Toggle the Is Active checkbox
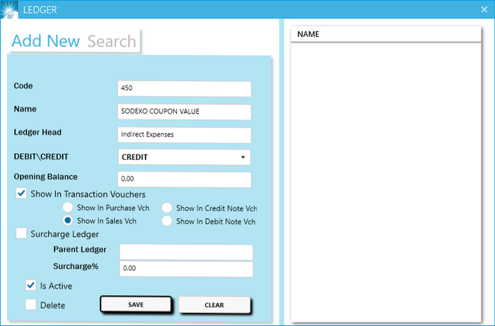Screen dimensions: 495x326 (31, 286)
